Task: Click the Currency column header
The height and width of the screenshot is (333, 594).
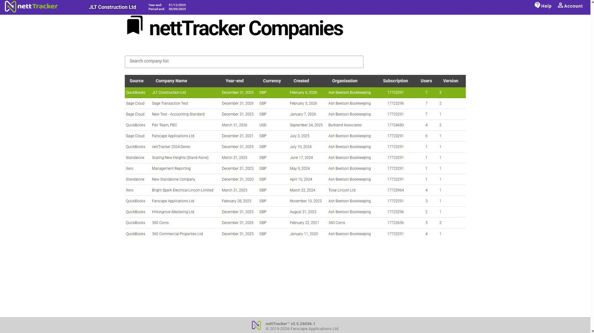Action: tap(272, 81)
